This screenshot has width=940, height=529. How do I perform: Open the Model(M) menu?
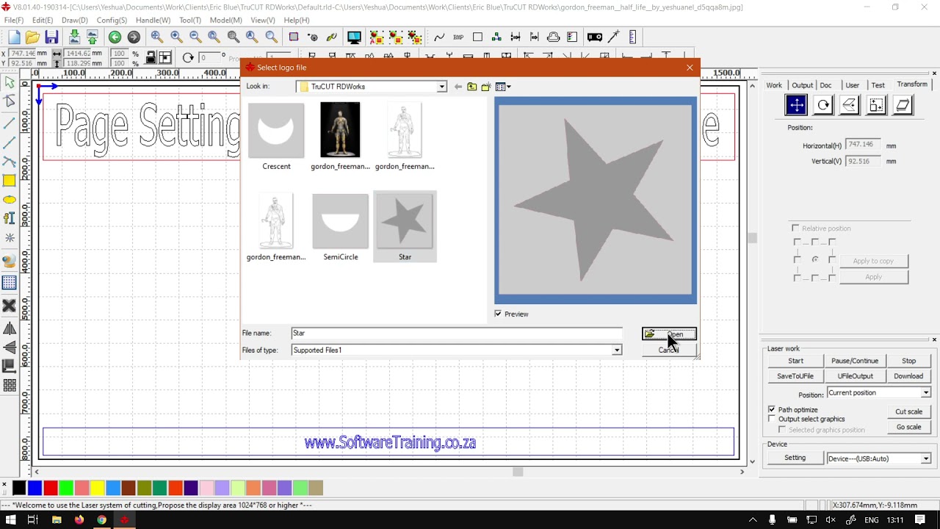[x=226, y=20]
